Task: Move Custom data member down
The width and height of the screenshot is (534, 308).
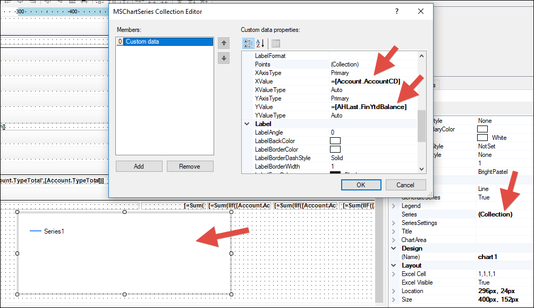Action: tap(224, 59)
